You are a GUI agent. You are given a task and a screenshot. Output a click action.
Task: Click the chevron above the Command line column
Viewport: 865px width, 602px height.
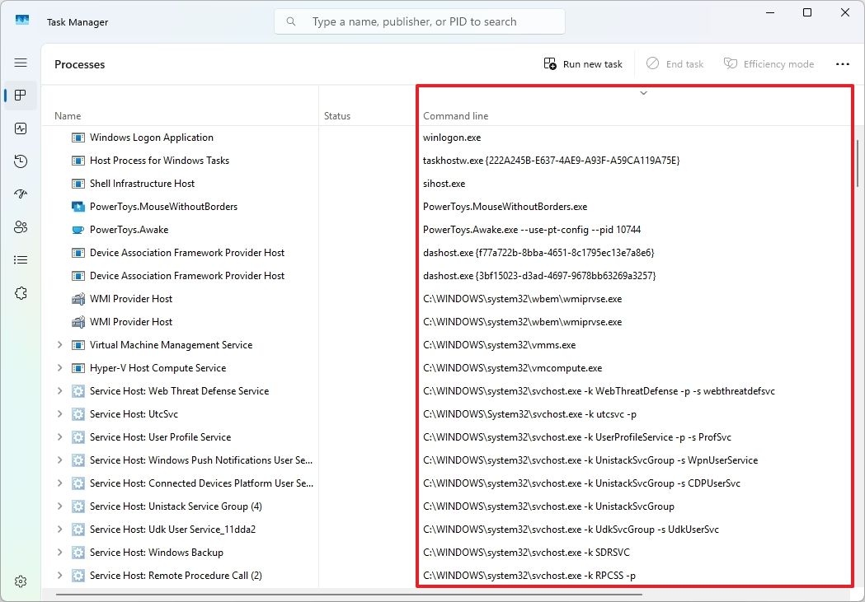(x=643, y=93)
